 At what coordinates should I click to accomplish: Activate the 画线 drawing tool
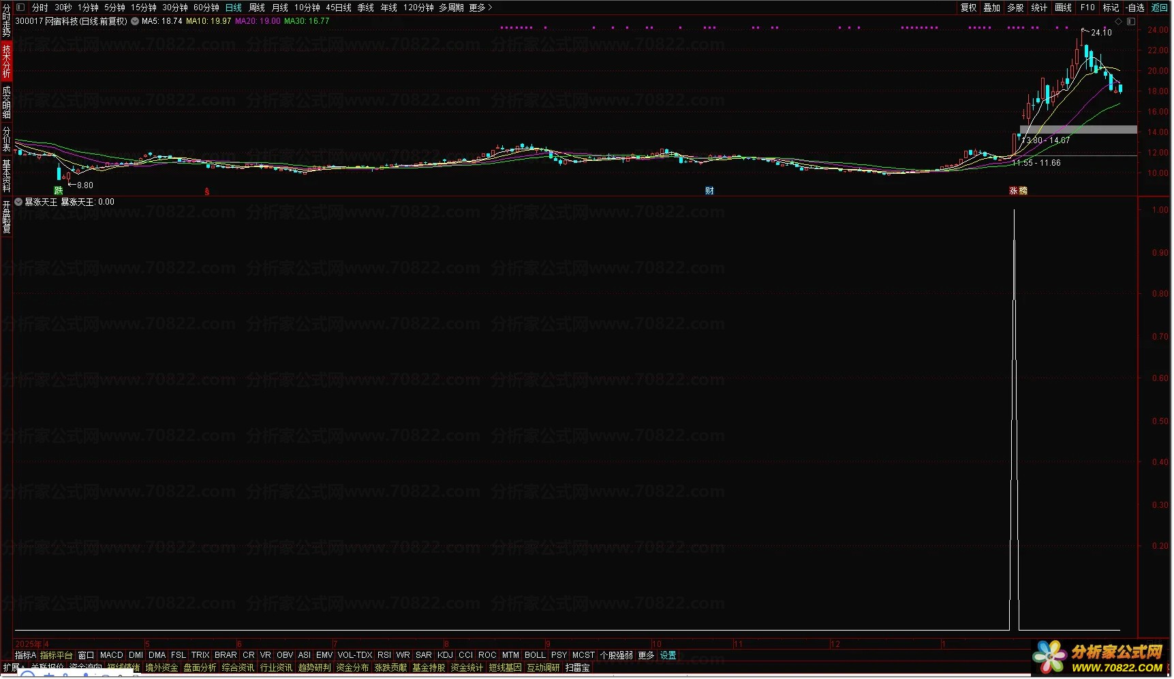point(1063,7)
